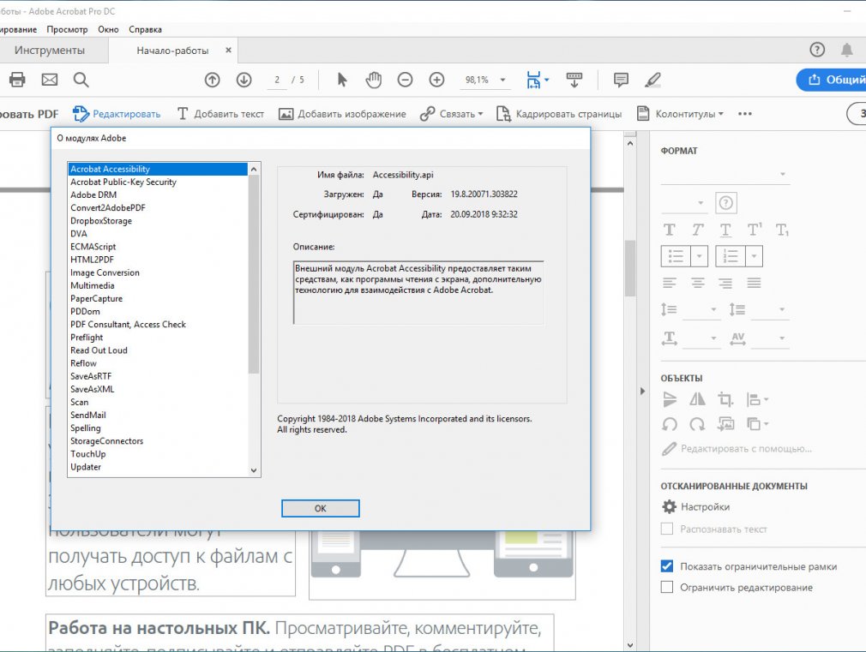Click the scrolling mode keyboard icon
Image resolution: width=866 pixels, height=652 pixels.
pos(574,80)
